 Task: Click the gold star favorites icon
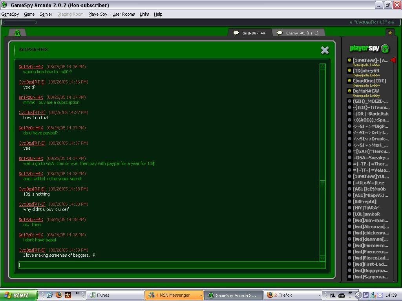pyautogui.click(x=390, y=33)
